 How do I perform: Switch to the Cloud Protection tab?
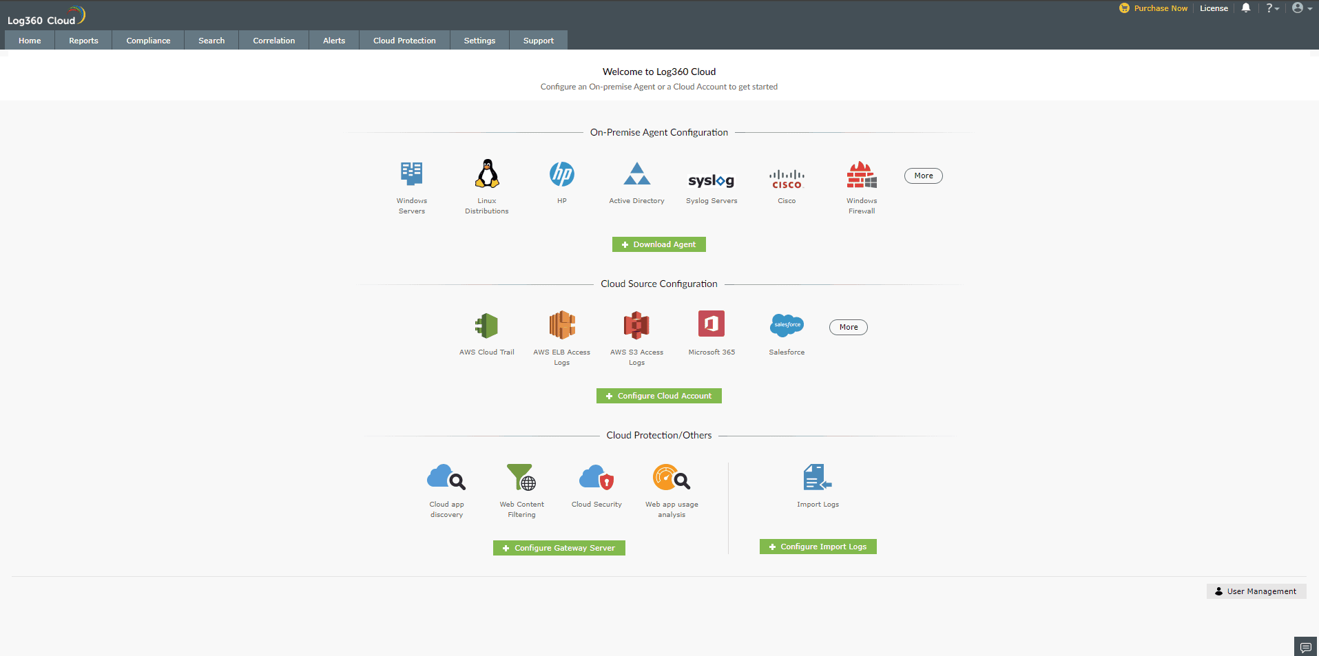tap(404, 41)
